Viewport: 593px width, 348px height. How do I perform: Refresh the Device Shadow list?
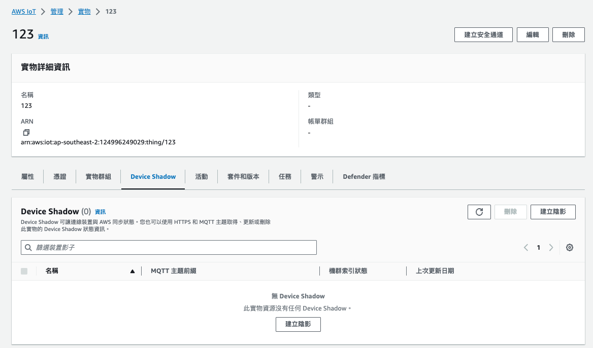[x=479, y=212]
